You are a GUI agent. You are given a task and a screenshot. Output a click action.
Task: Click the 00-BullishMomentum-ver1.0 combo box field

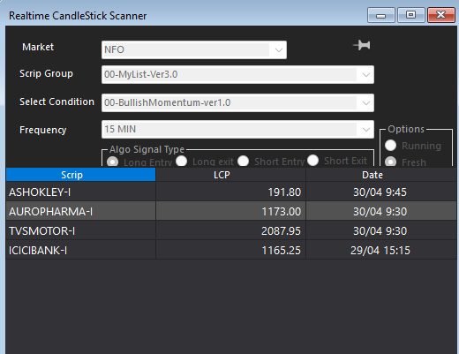[x=237, y=103]
